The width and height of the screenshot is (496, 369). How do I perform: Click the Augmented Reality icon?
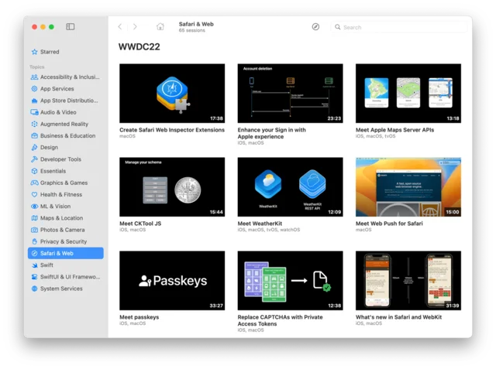[34, 124]
